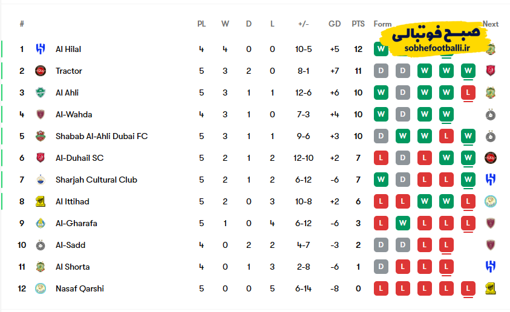Click the PL column header

[x=201, y=24]
